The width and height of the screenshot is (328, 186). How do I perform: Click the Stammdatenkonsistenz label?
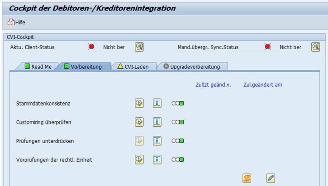(43, 103)
